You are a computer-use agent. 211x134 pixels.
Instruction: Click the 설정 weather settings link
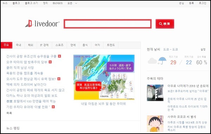[x=203, y=50]
